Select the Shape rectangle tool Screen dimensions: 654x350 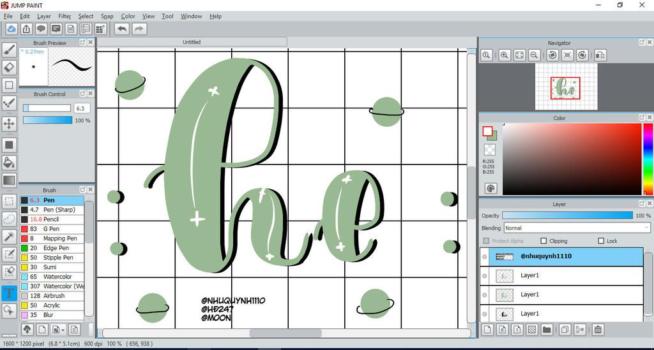click(x=9, y=85)
